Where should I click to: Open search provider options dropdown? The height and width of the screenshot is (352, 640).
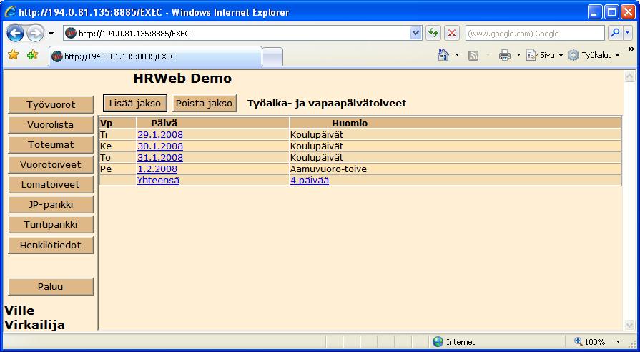tap(628, 34)
